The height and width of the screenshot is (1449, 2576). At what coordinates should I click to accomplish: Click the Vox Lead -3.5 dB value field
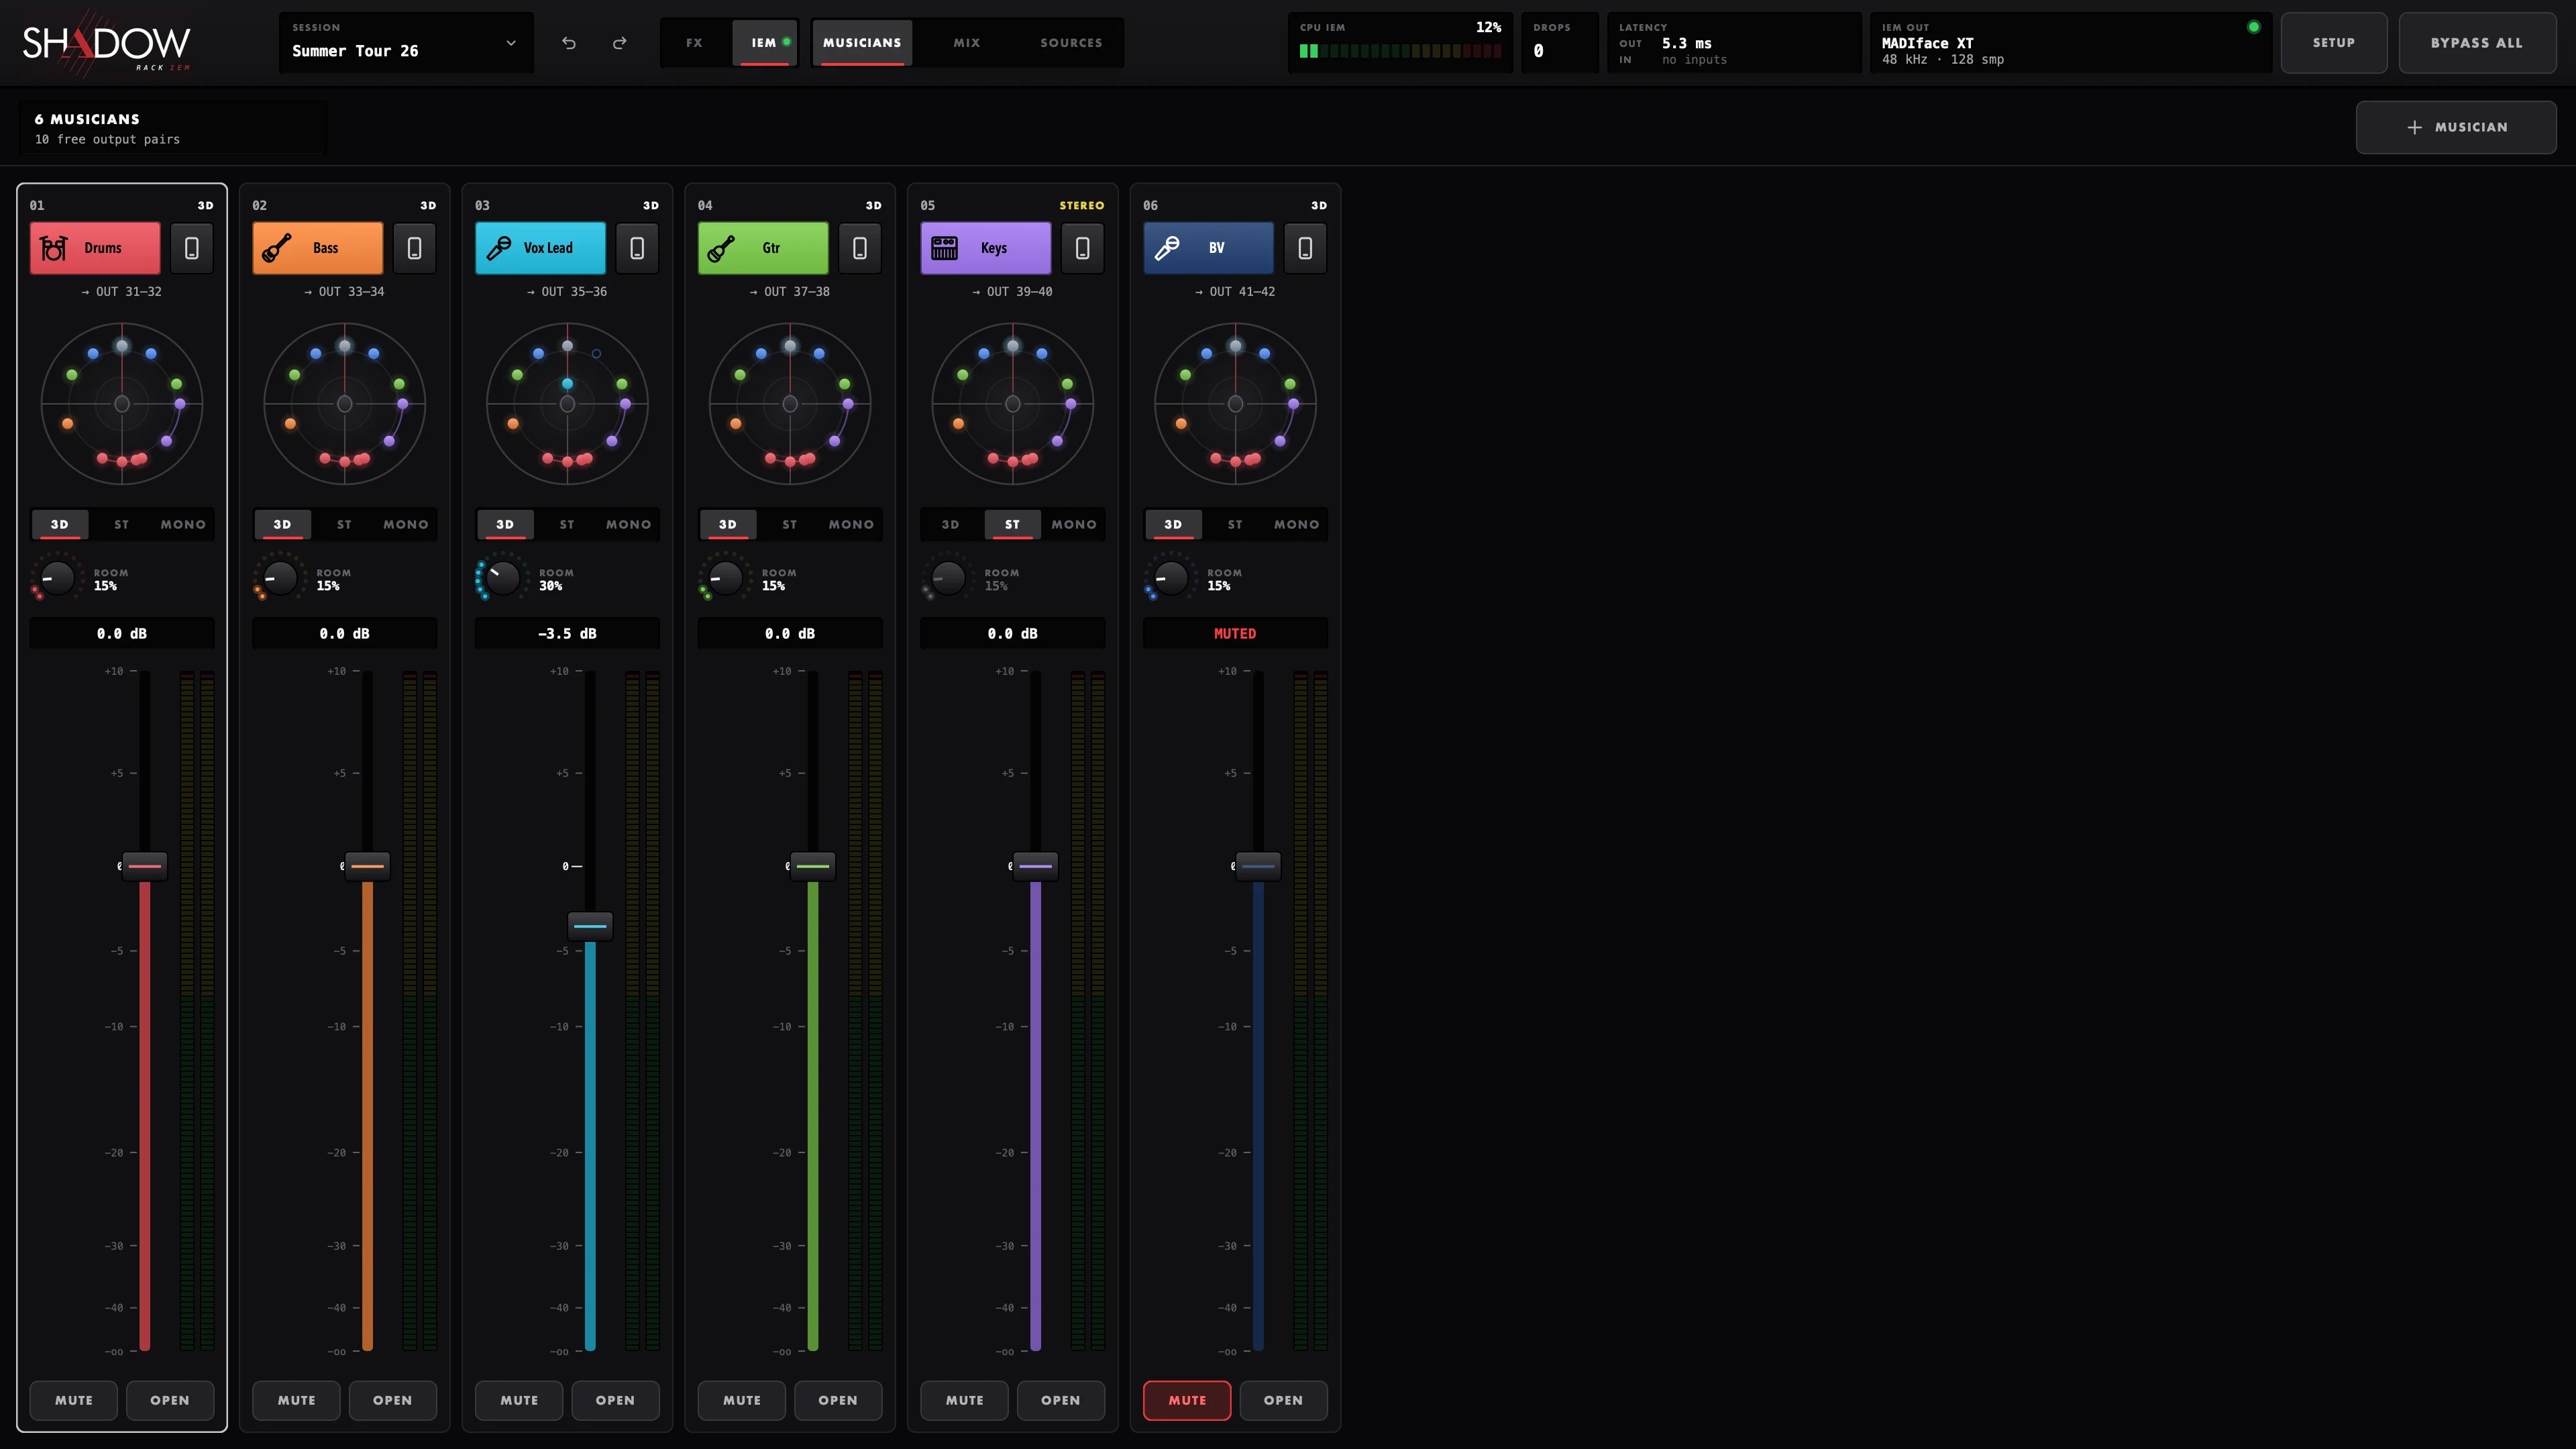tap(567, 633)
